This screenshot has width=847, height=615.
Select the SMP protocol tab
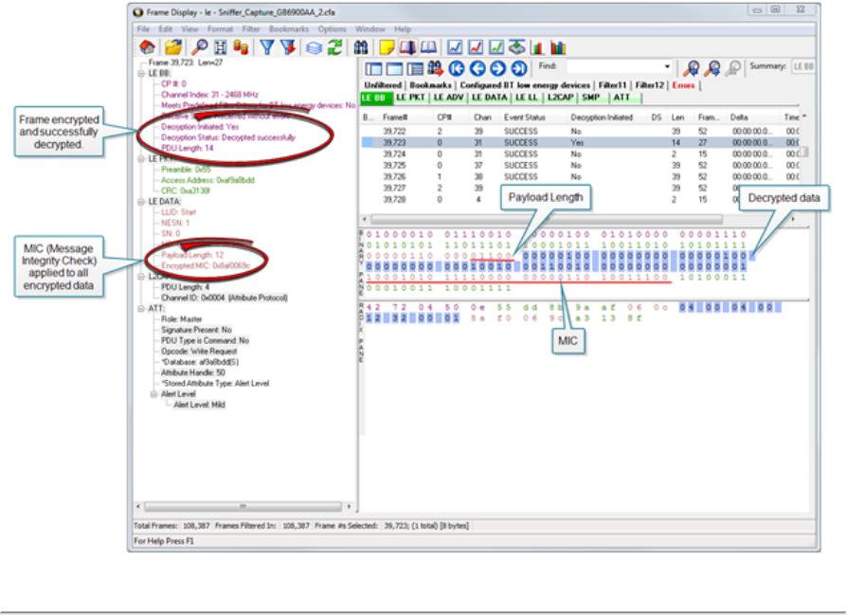589,98
